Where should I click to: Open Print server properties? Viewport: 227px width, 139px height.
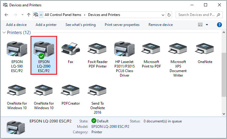122,25
